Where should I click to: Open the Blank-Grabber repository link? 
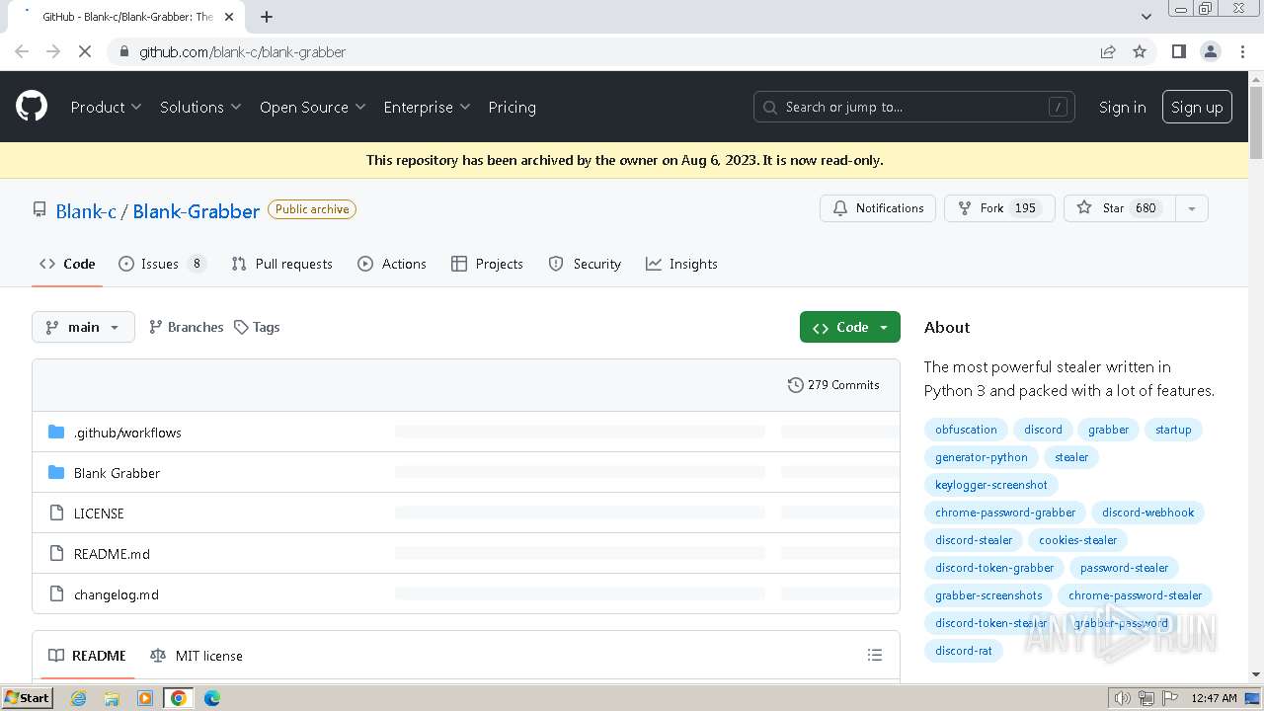[196, 210]
